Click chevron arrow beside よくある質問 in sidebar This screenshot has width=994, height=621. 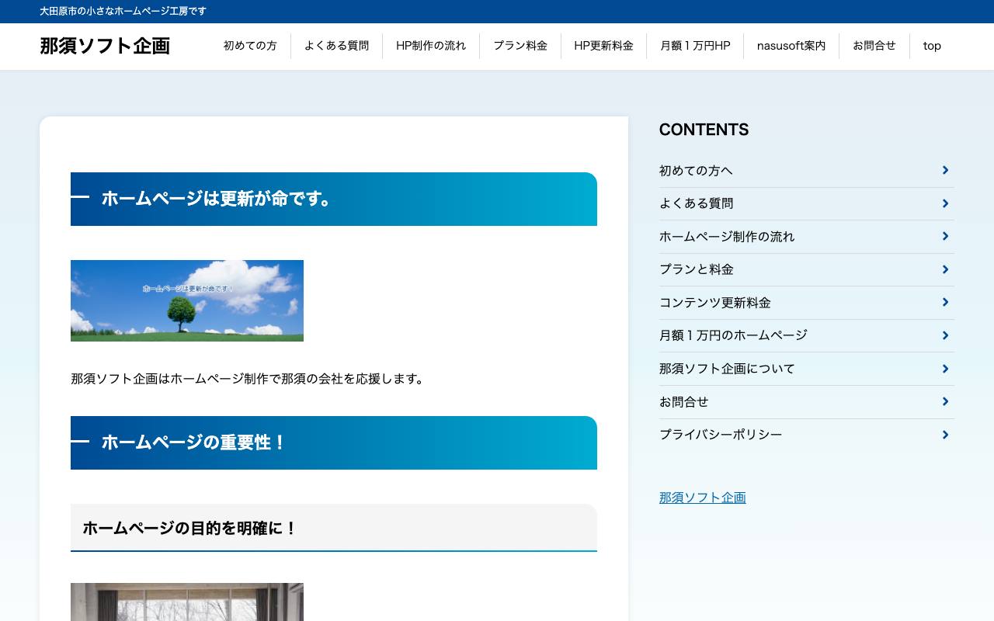point(945,203)
